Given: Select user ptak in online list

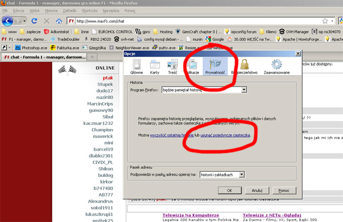Looking at the screenshot, I should click(108, 78).
